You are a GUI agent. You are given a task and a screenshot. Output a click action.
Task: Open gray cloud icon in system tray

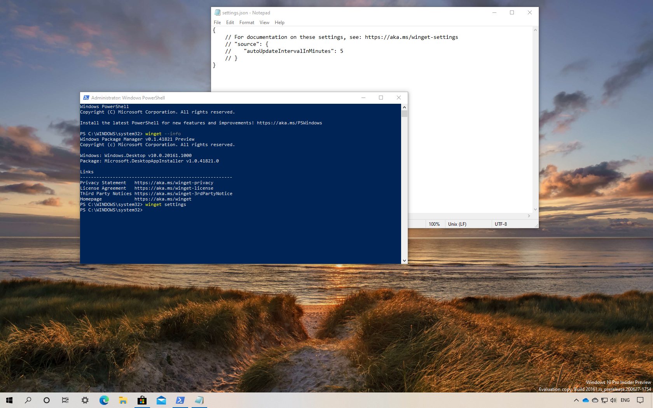(595, 400)
